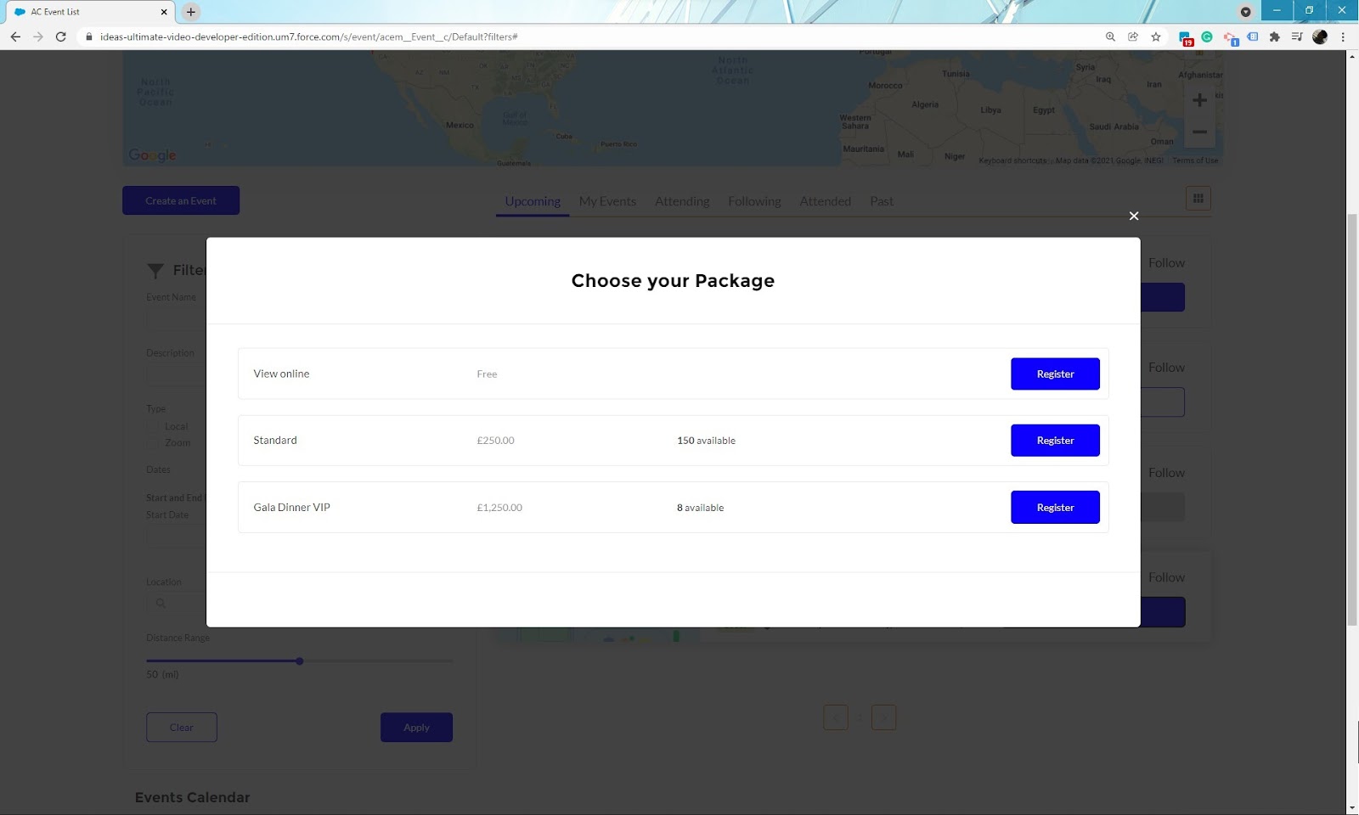Click the Create an Event button
This screenshot has height=815, width=1359.
[x=181, y=200]
